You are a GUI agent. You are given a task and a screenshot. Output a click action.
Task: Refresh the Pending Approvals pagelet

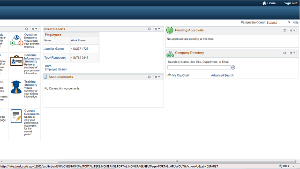pos(285,30)
